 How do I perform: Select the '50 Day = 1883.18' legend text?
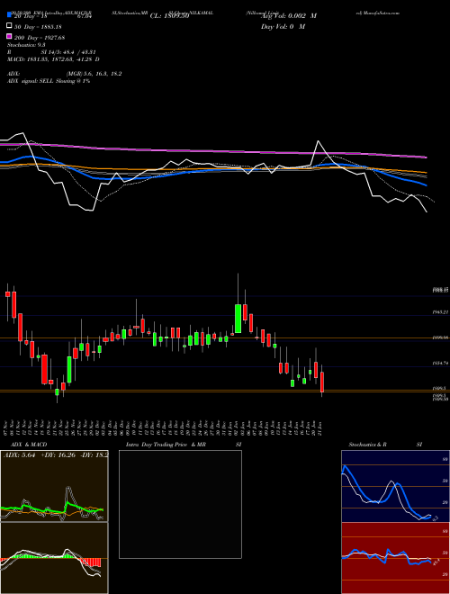click(38, 26)
